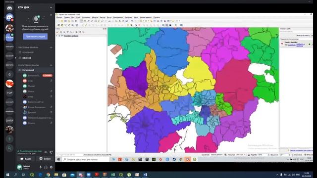Open the Проект menu in QGIS
The image size is (317, 178).
(x=59, y=18)
